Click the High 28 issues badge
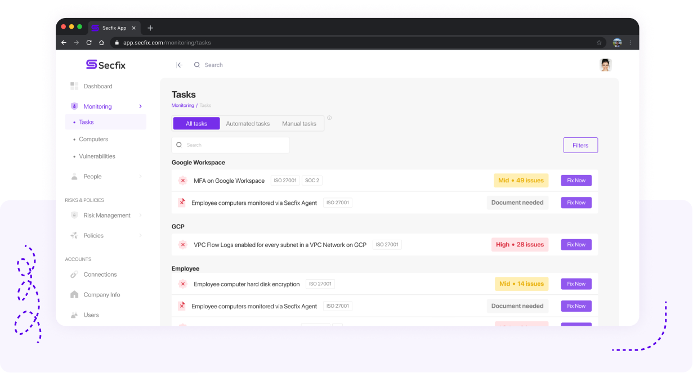This screenshot has width=693, height=373. click(x=520, y=245)
